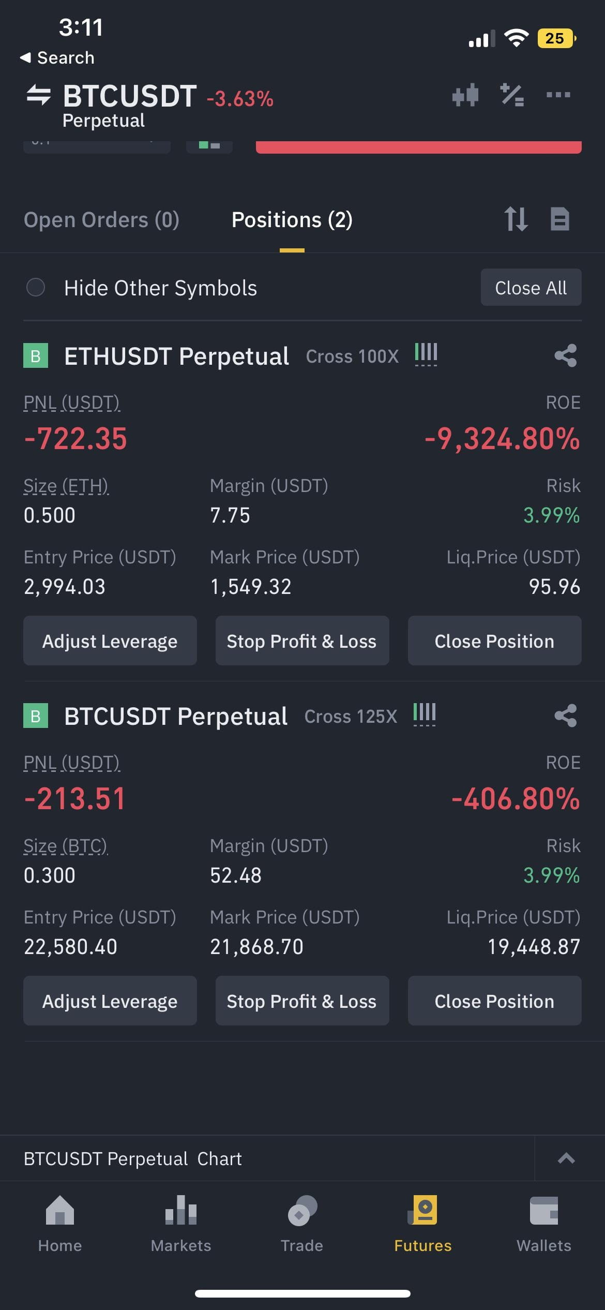Share the BTCUSDT Perpetual position
The image size is (605, 1310).
click(565, 716)
